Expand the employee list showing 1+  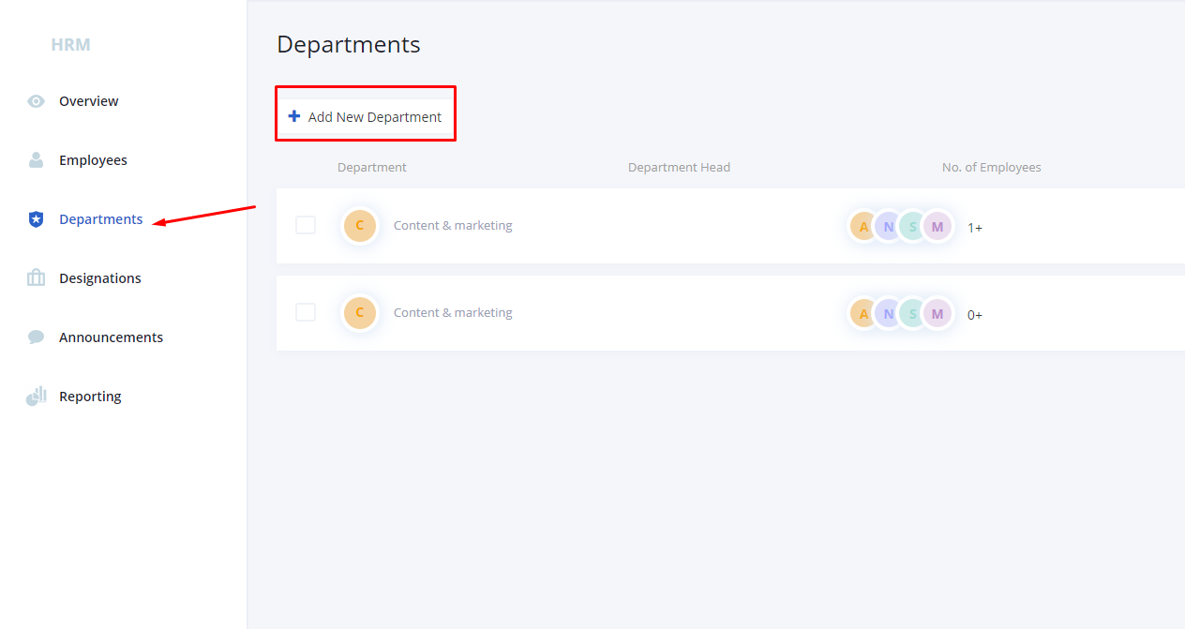point(975,227)
